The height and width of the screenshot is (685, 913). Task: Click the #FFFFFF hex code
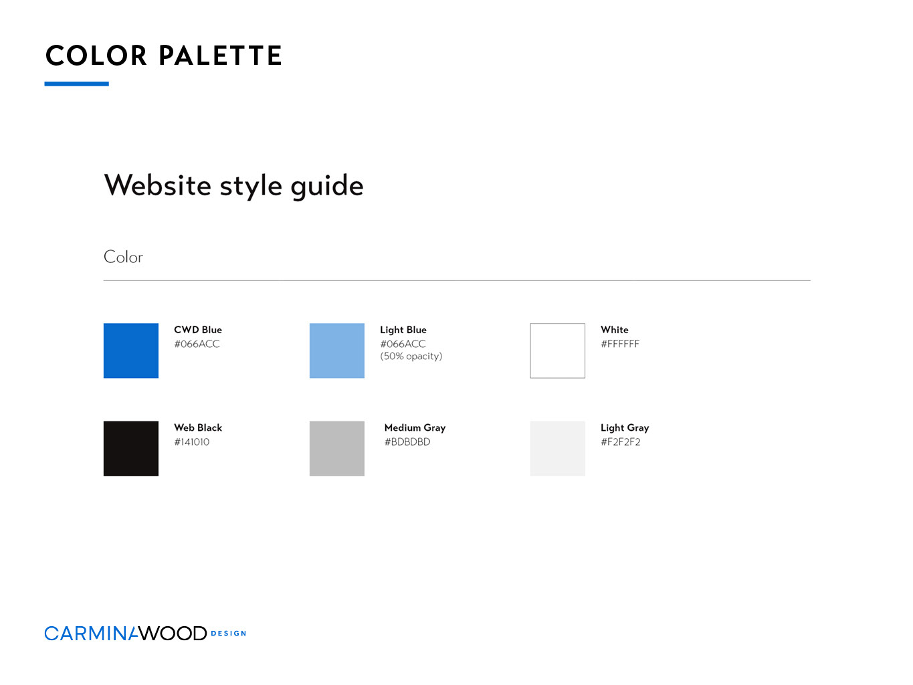click(620, 344)
